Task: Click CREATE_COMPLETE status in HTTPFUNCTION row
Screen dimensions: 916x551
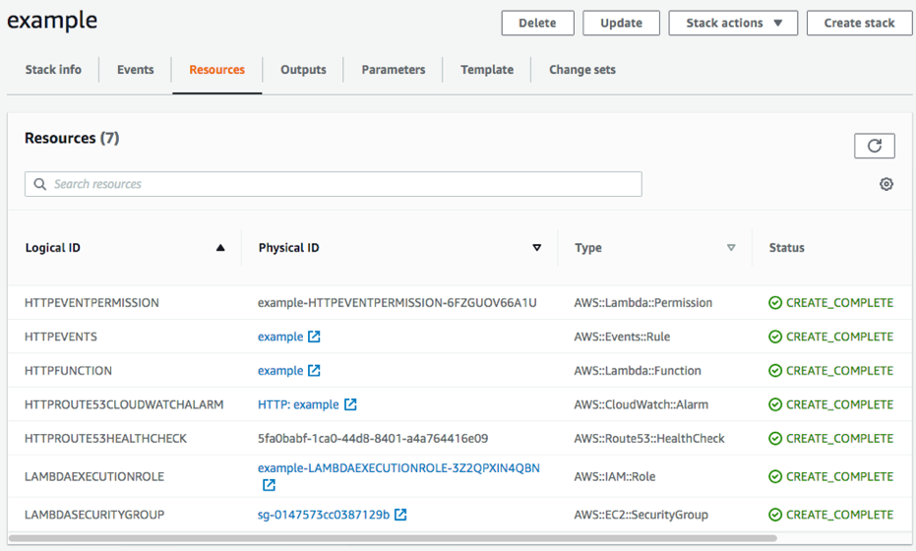Action: [839, 371]
